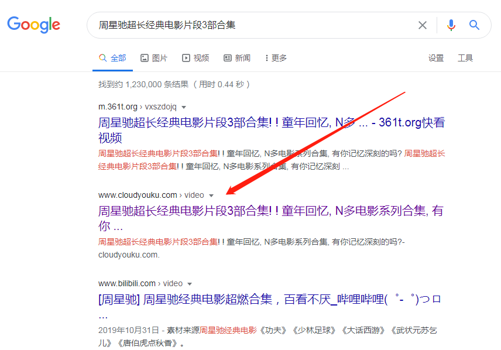
Task: Click the m.361t.org › vxszdojq URL text
Action: pos(138,107)
